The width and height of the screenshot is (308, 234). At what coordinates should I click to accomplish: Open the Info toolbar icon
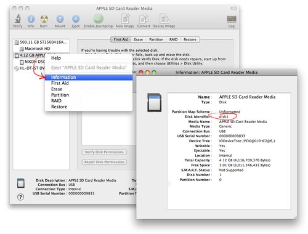point(31,19)
